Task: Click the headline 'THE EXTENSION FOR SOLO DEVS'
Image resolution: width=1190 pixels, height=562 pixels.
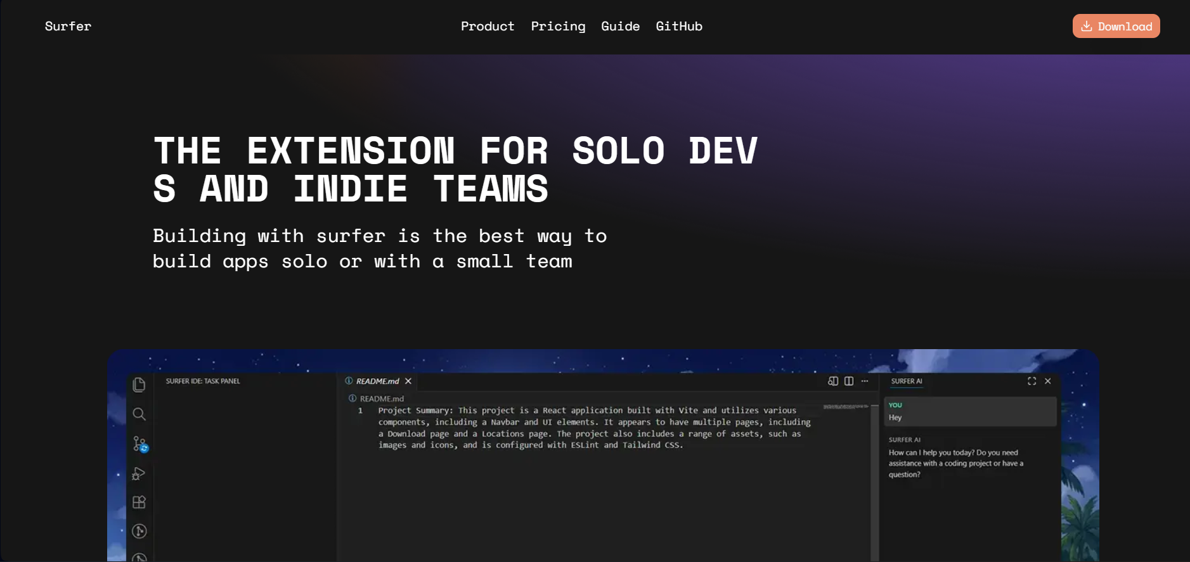Action: tap(455, 169)
